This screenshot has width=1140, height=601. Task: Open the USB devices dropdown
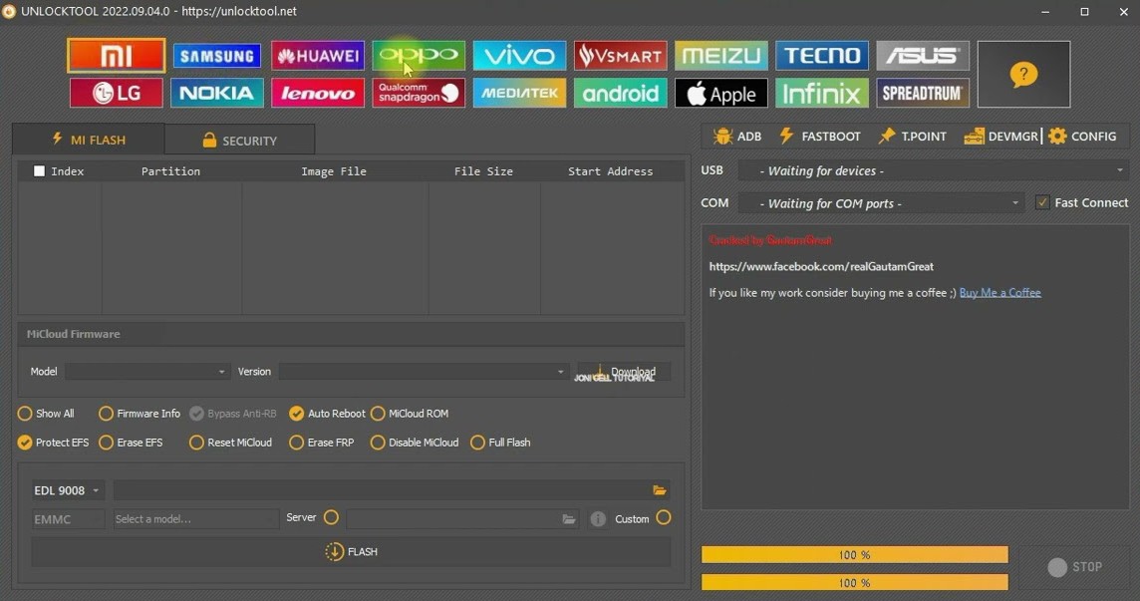[x=935, y=170]
